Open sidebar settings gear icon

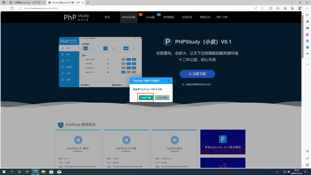point(307,165)
